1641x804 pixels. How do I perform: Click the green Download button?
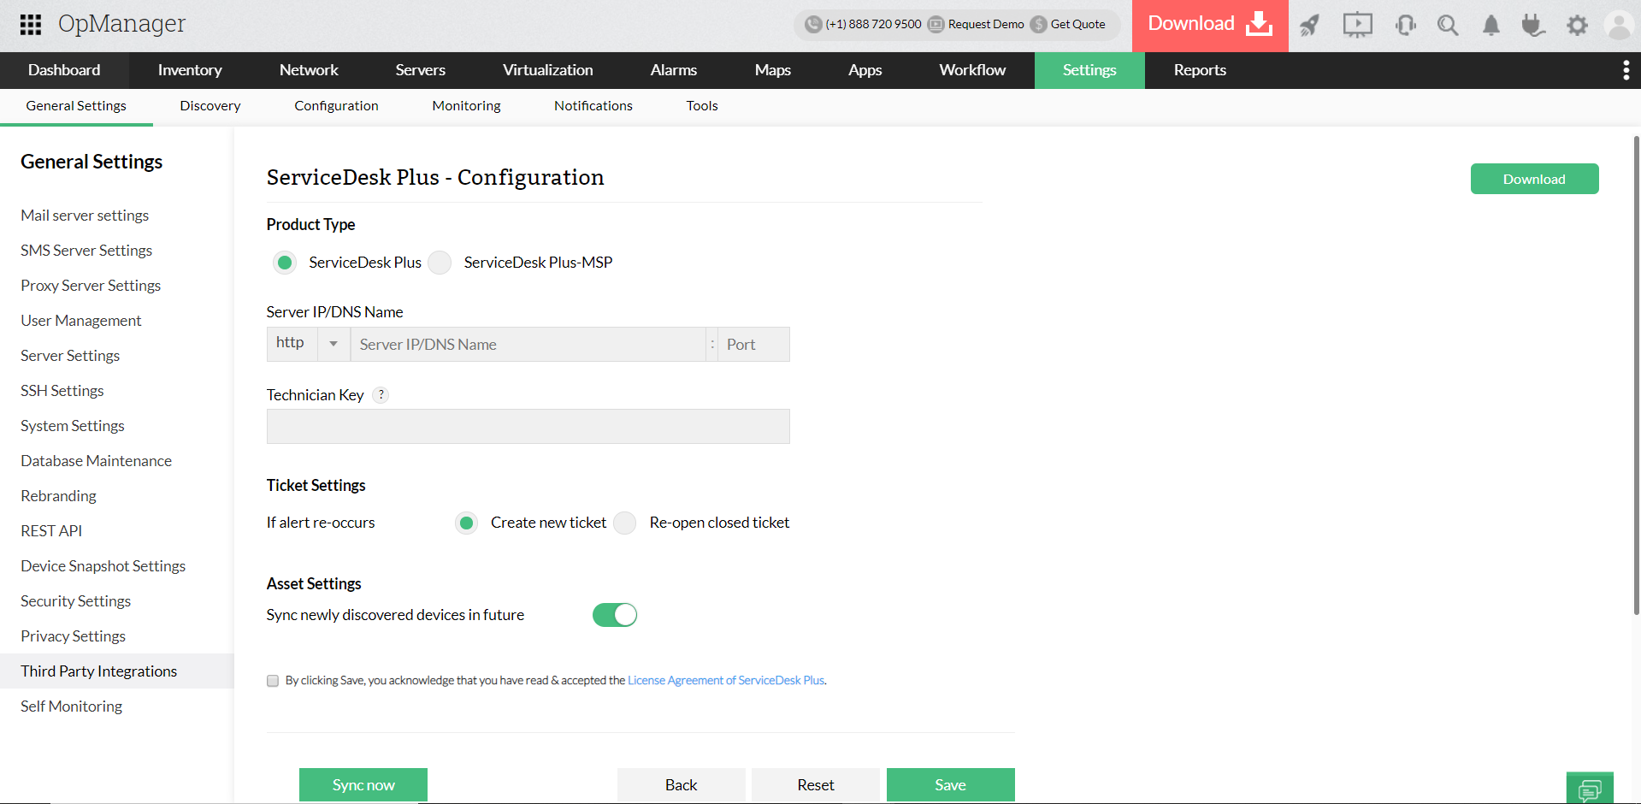(x=1535, y=179)
